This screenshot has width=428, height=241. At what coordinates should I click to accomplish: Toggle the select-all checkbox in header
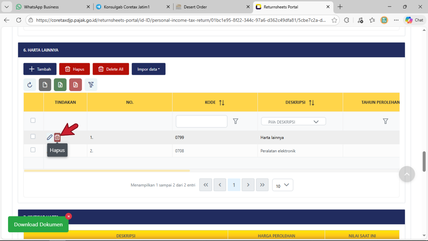[33, 120]
